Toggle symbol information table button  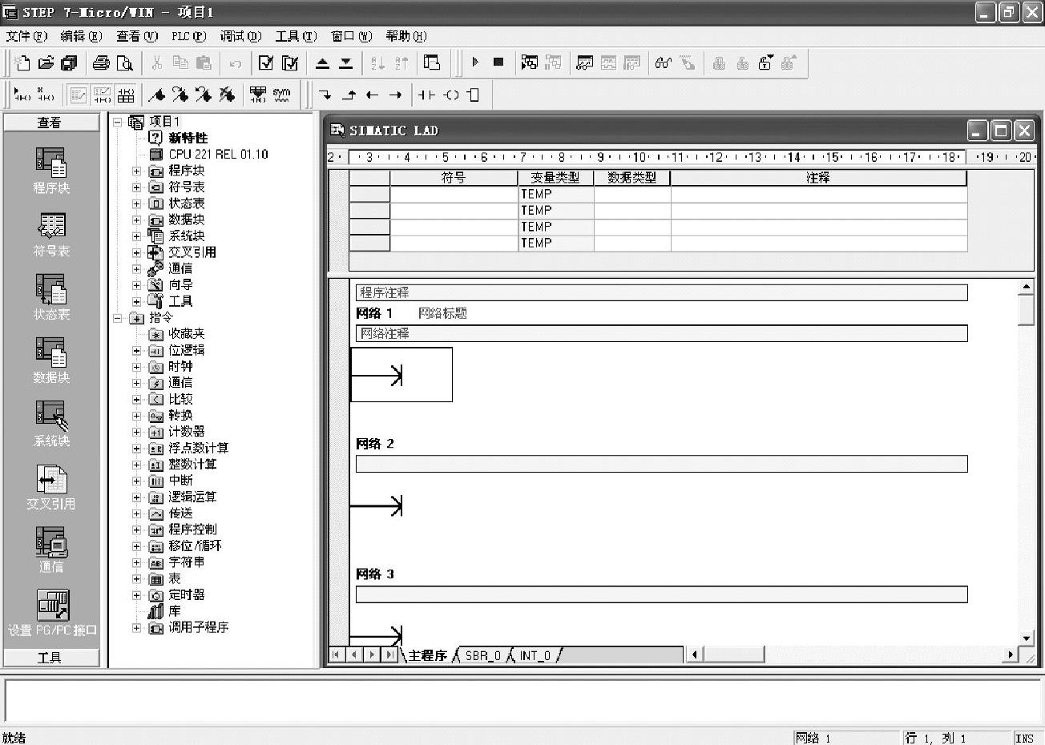(126, 95)
